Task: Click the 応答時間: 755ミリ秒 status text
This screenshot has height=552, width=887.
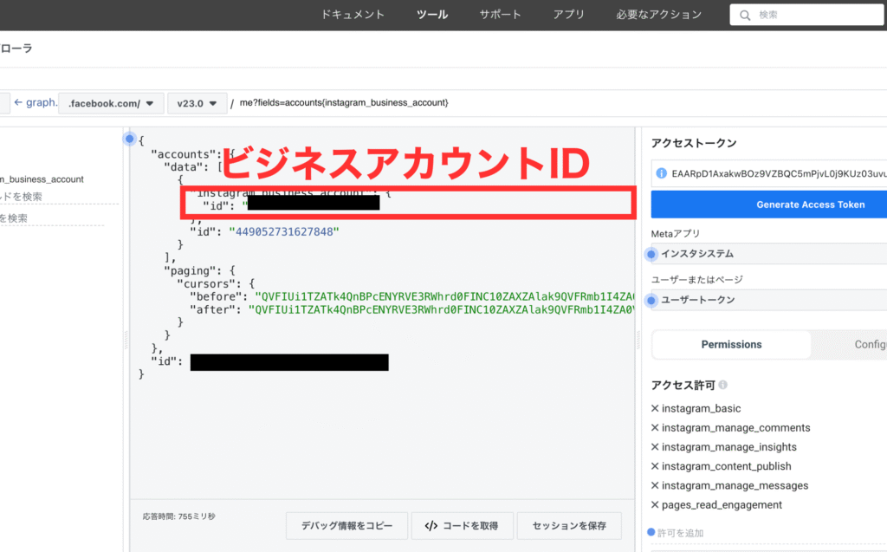Action: [178, 516]
